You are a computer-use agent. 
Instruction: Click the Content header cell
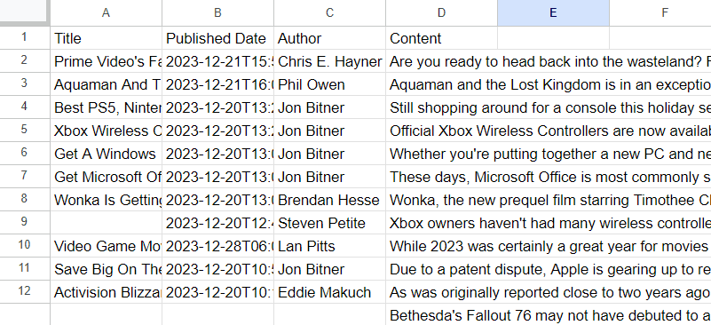[x=441, y=38]
